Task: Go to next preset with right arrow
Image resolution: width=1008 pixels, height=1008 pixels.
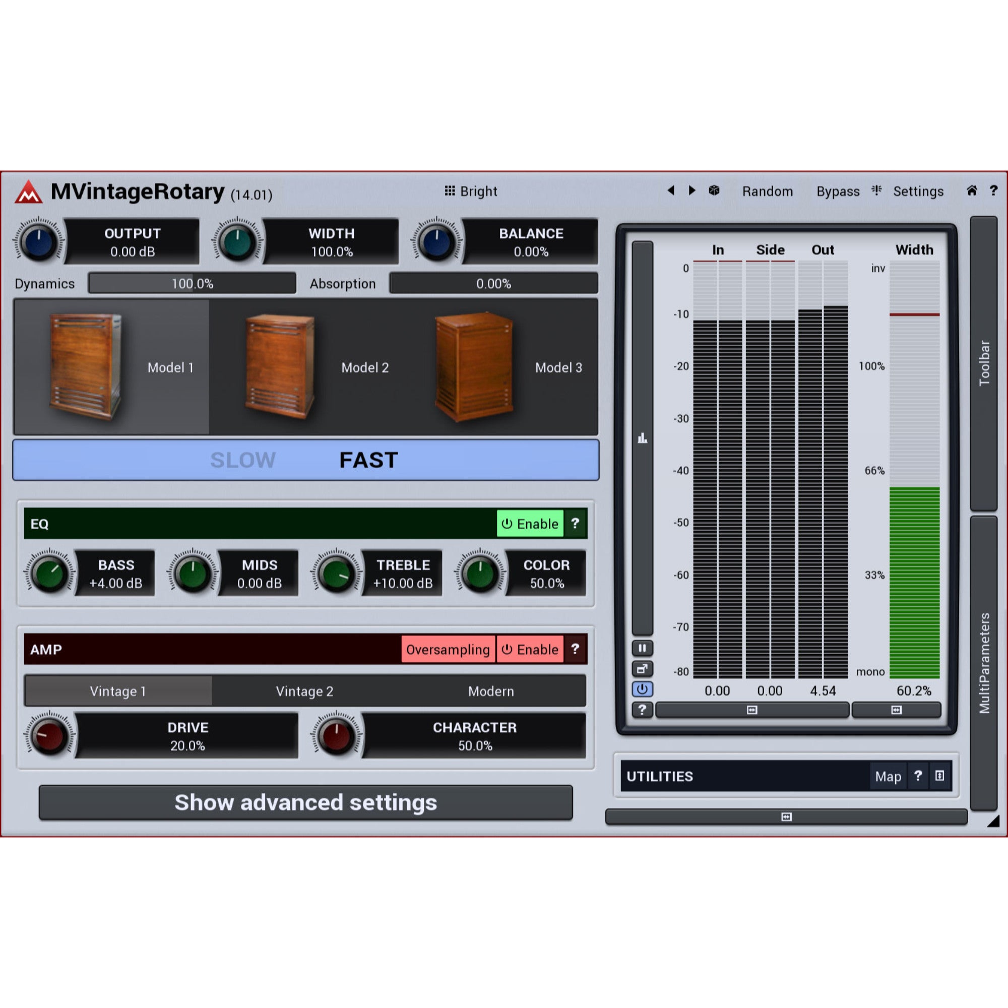Action: coord(692,191)
